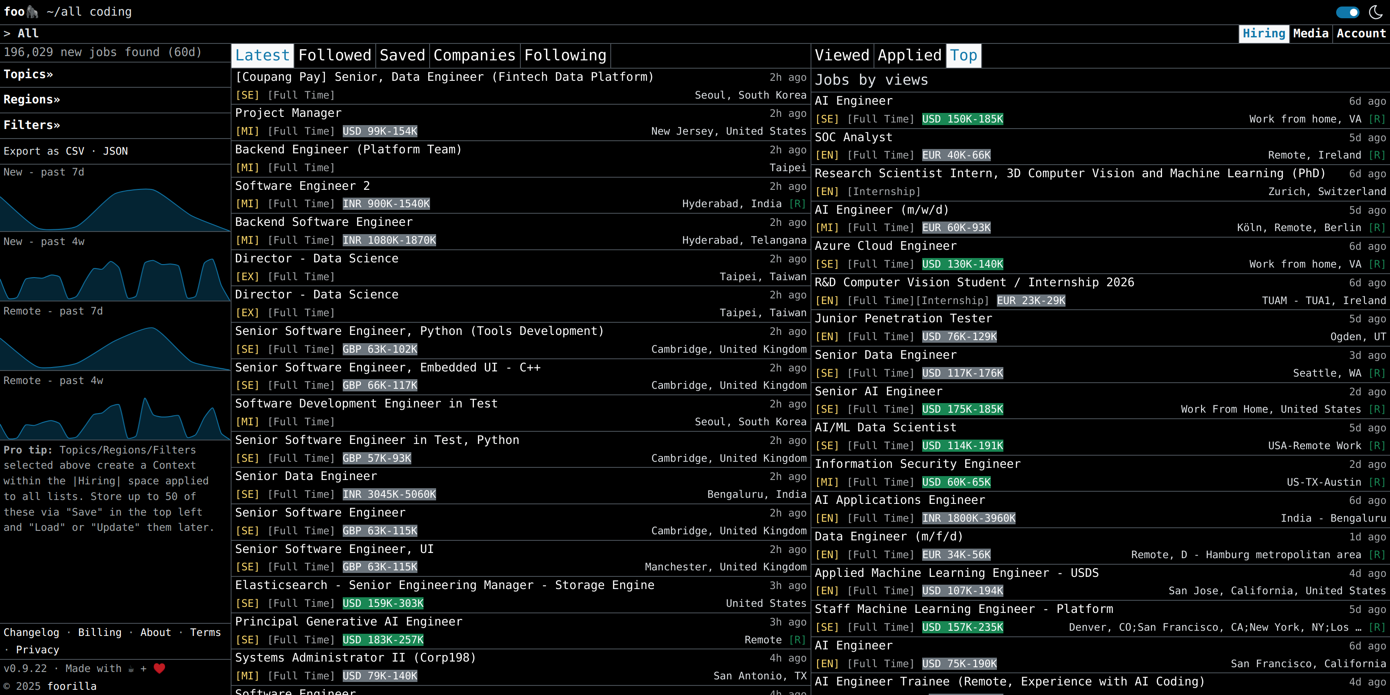Expand the Filters section
1390x695 pixels.
[x=32, y=125]
